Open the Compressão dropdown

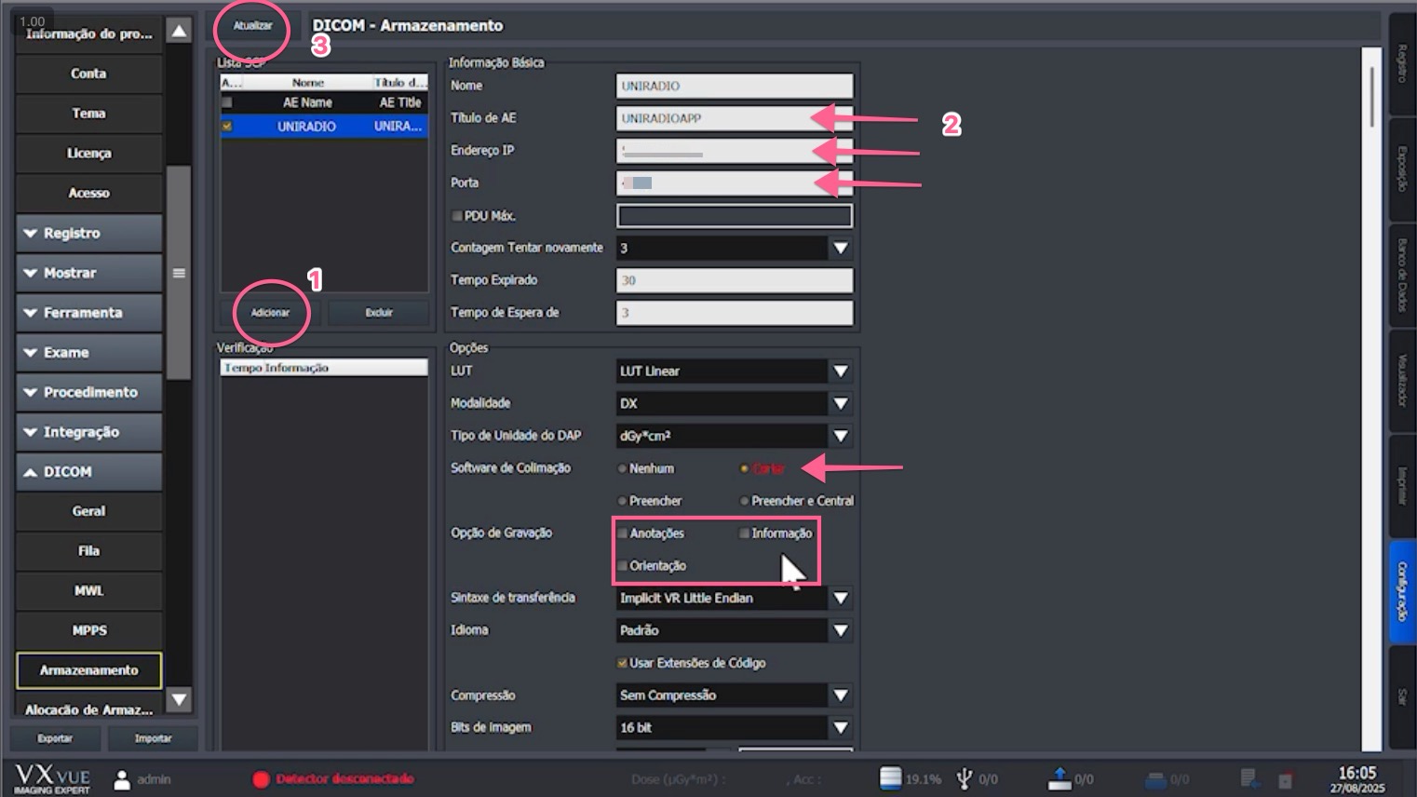(839, 695)
